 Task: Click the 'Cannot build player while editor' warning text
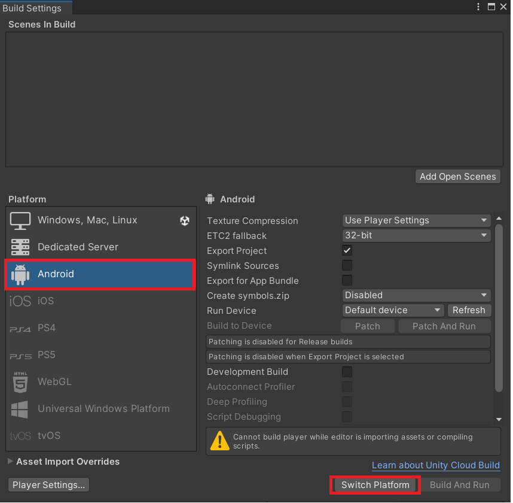coord(353,442)
